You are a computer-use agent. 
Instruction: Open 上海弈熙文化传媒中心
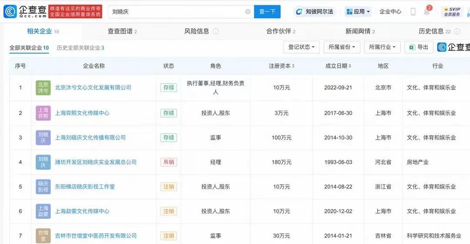[x=82, y=113]
